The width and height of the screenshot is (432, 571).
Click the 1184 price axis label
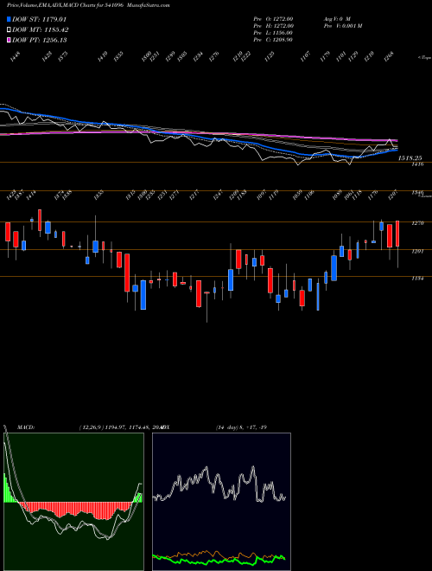417,279
